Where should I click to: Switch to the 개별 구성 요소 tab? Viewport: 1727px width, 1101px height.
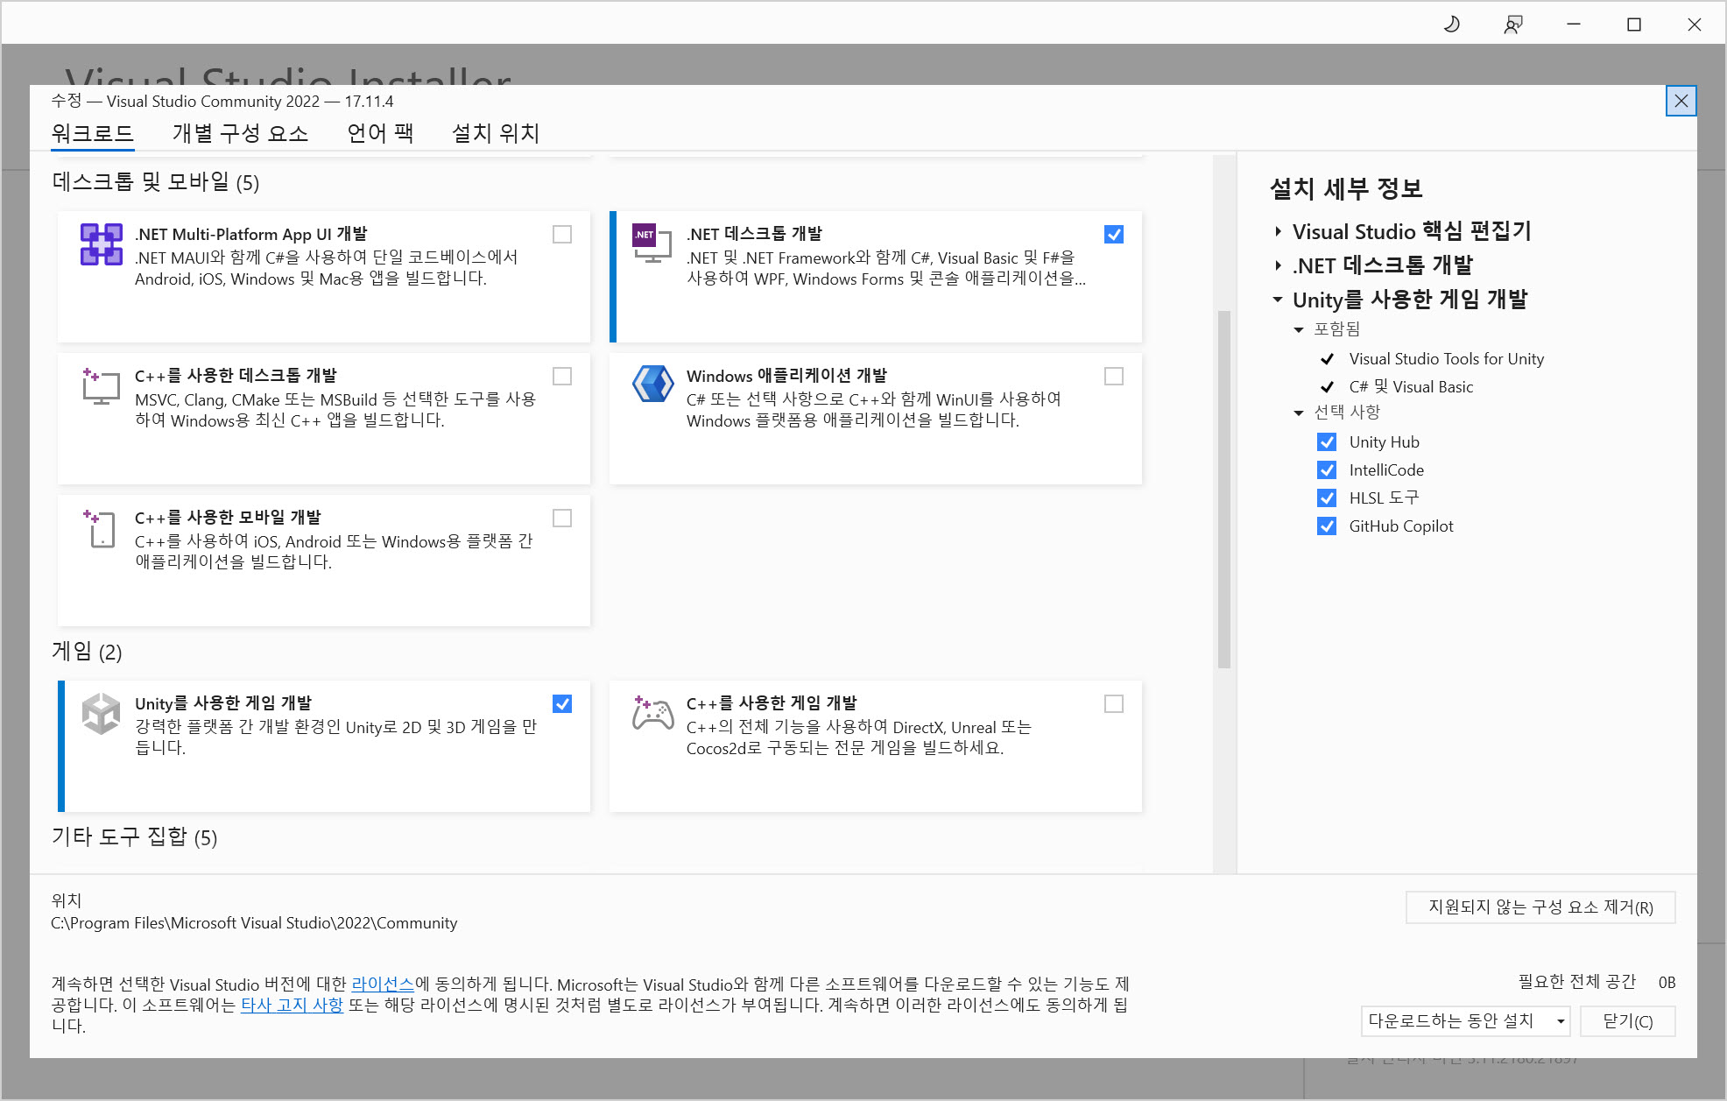coord(240,133)
